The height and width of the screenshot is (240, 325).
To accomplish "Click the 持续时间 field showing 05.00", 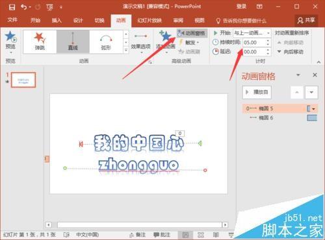I will pos(254,42).
